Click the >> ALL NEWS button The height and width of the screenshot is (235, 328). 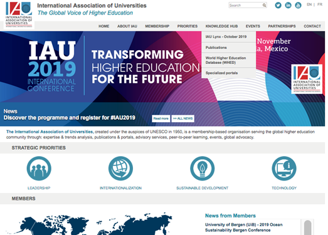(183, 118)
